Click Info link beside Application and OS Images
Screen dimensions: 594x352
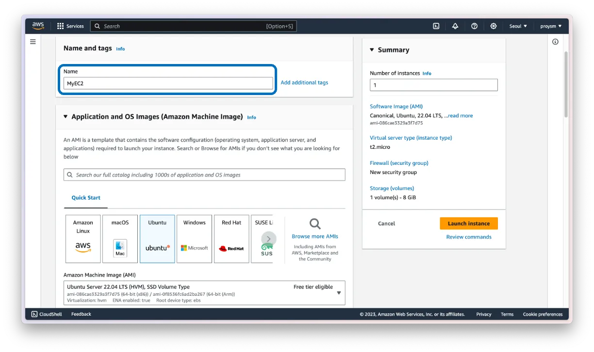pyautogui.click(x=251, y=117)
